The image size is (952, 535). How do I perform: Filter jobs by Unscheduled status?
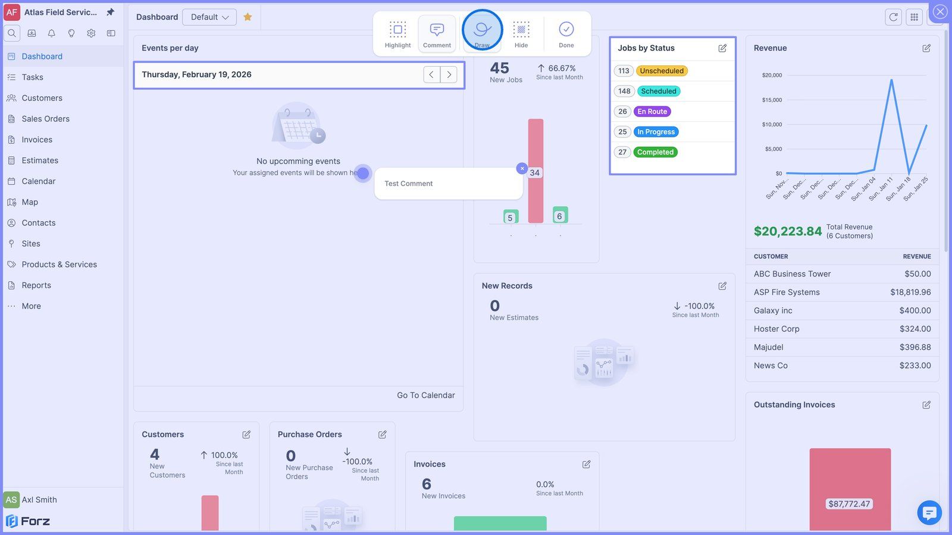[662, 71]
